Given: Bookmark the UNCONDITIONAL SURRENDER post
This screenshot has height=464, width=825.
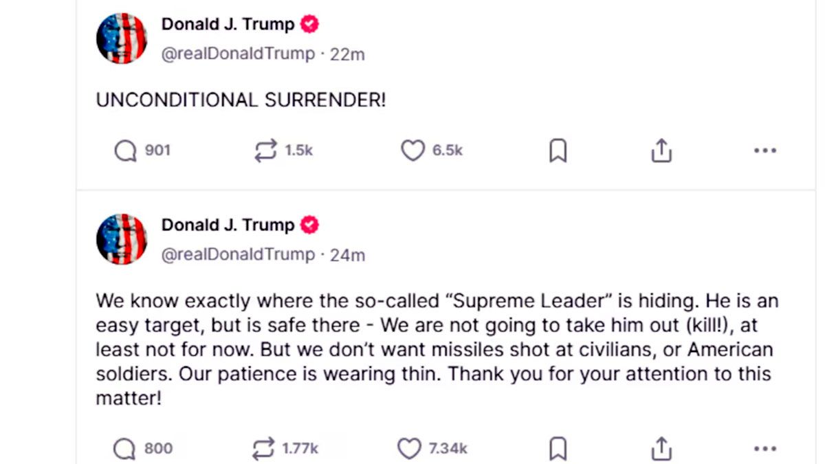Looking at the screenshot, I should tap(558, 151).
